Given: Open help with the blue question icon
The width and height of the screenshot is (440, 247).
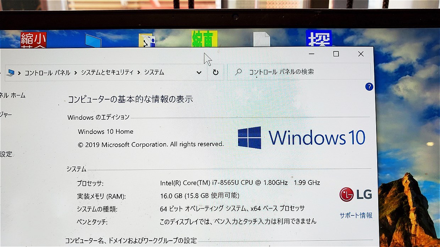Looking at the screenshot, I should (369, 86).
